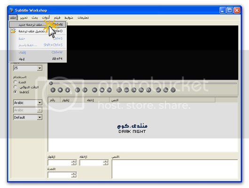Open the Default dropdown
This screenshot has width=249, height=188.
[39, 117]
